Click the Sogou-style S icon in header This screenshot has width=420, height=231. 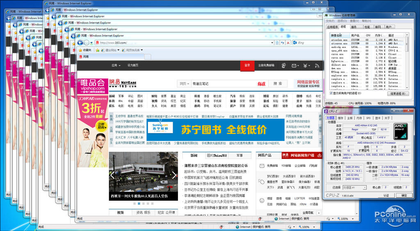pos(284,66)
